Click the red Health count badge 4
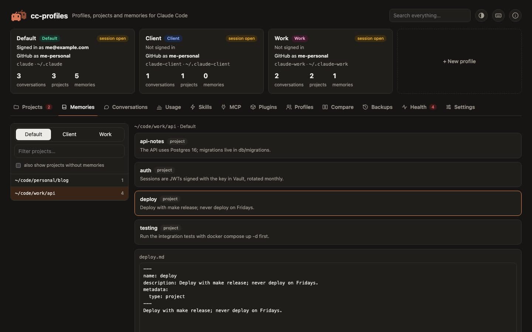 coord(433,107)
